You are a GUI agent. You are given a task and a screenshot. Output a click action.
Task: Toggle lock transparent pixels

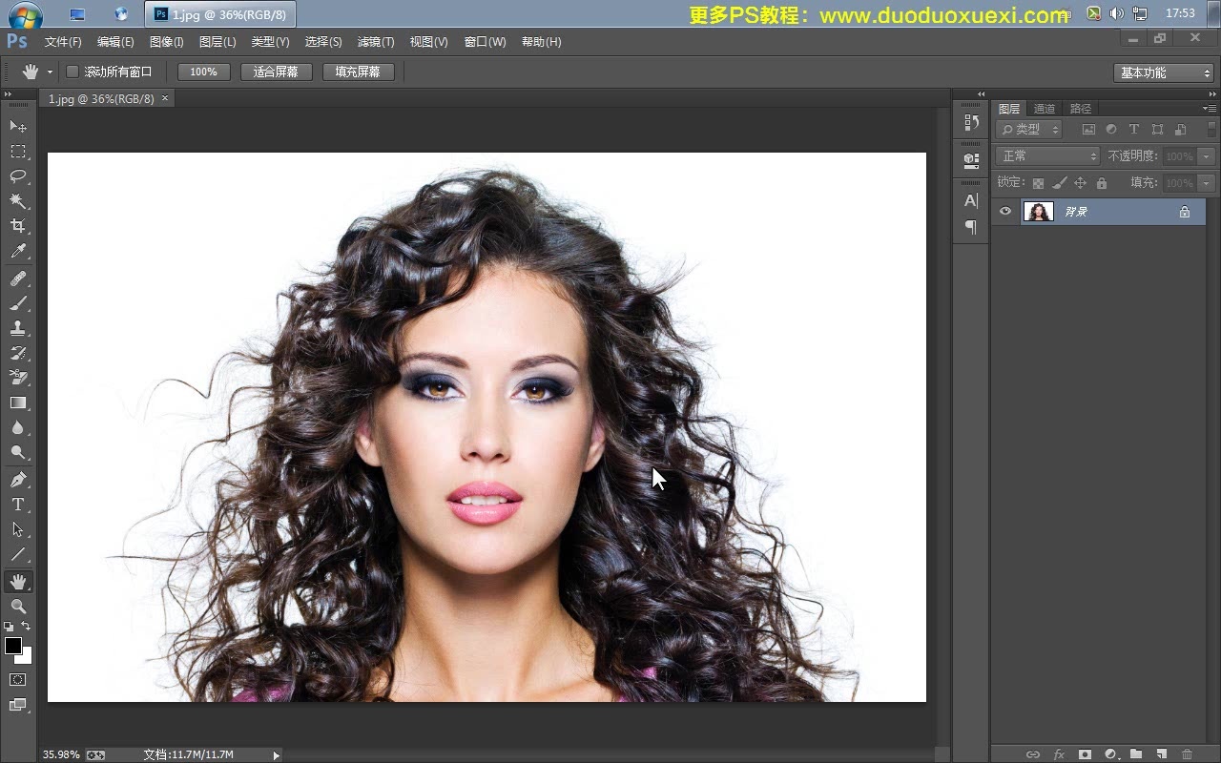click(x=1038, y=183)
